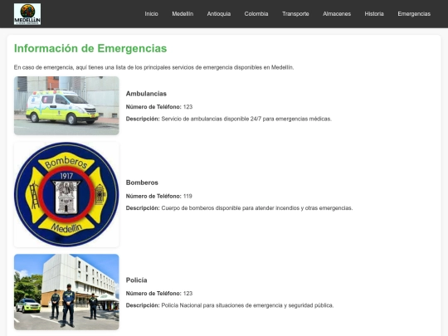The width and height of the screenshot is (448, 336).
Task: Open the Inicio menu item
Action: click(x=151, y=14)
